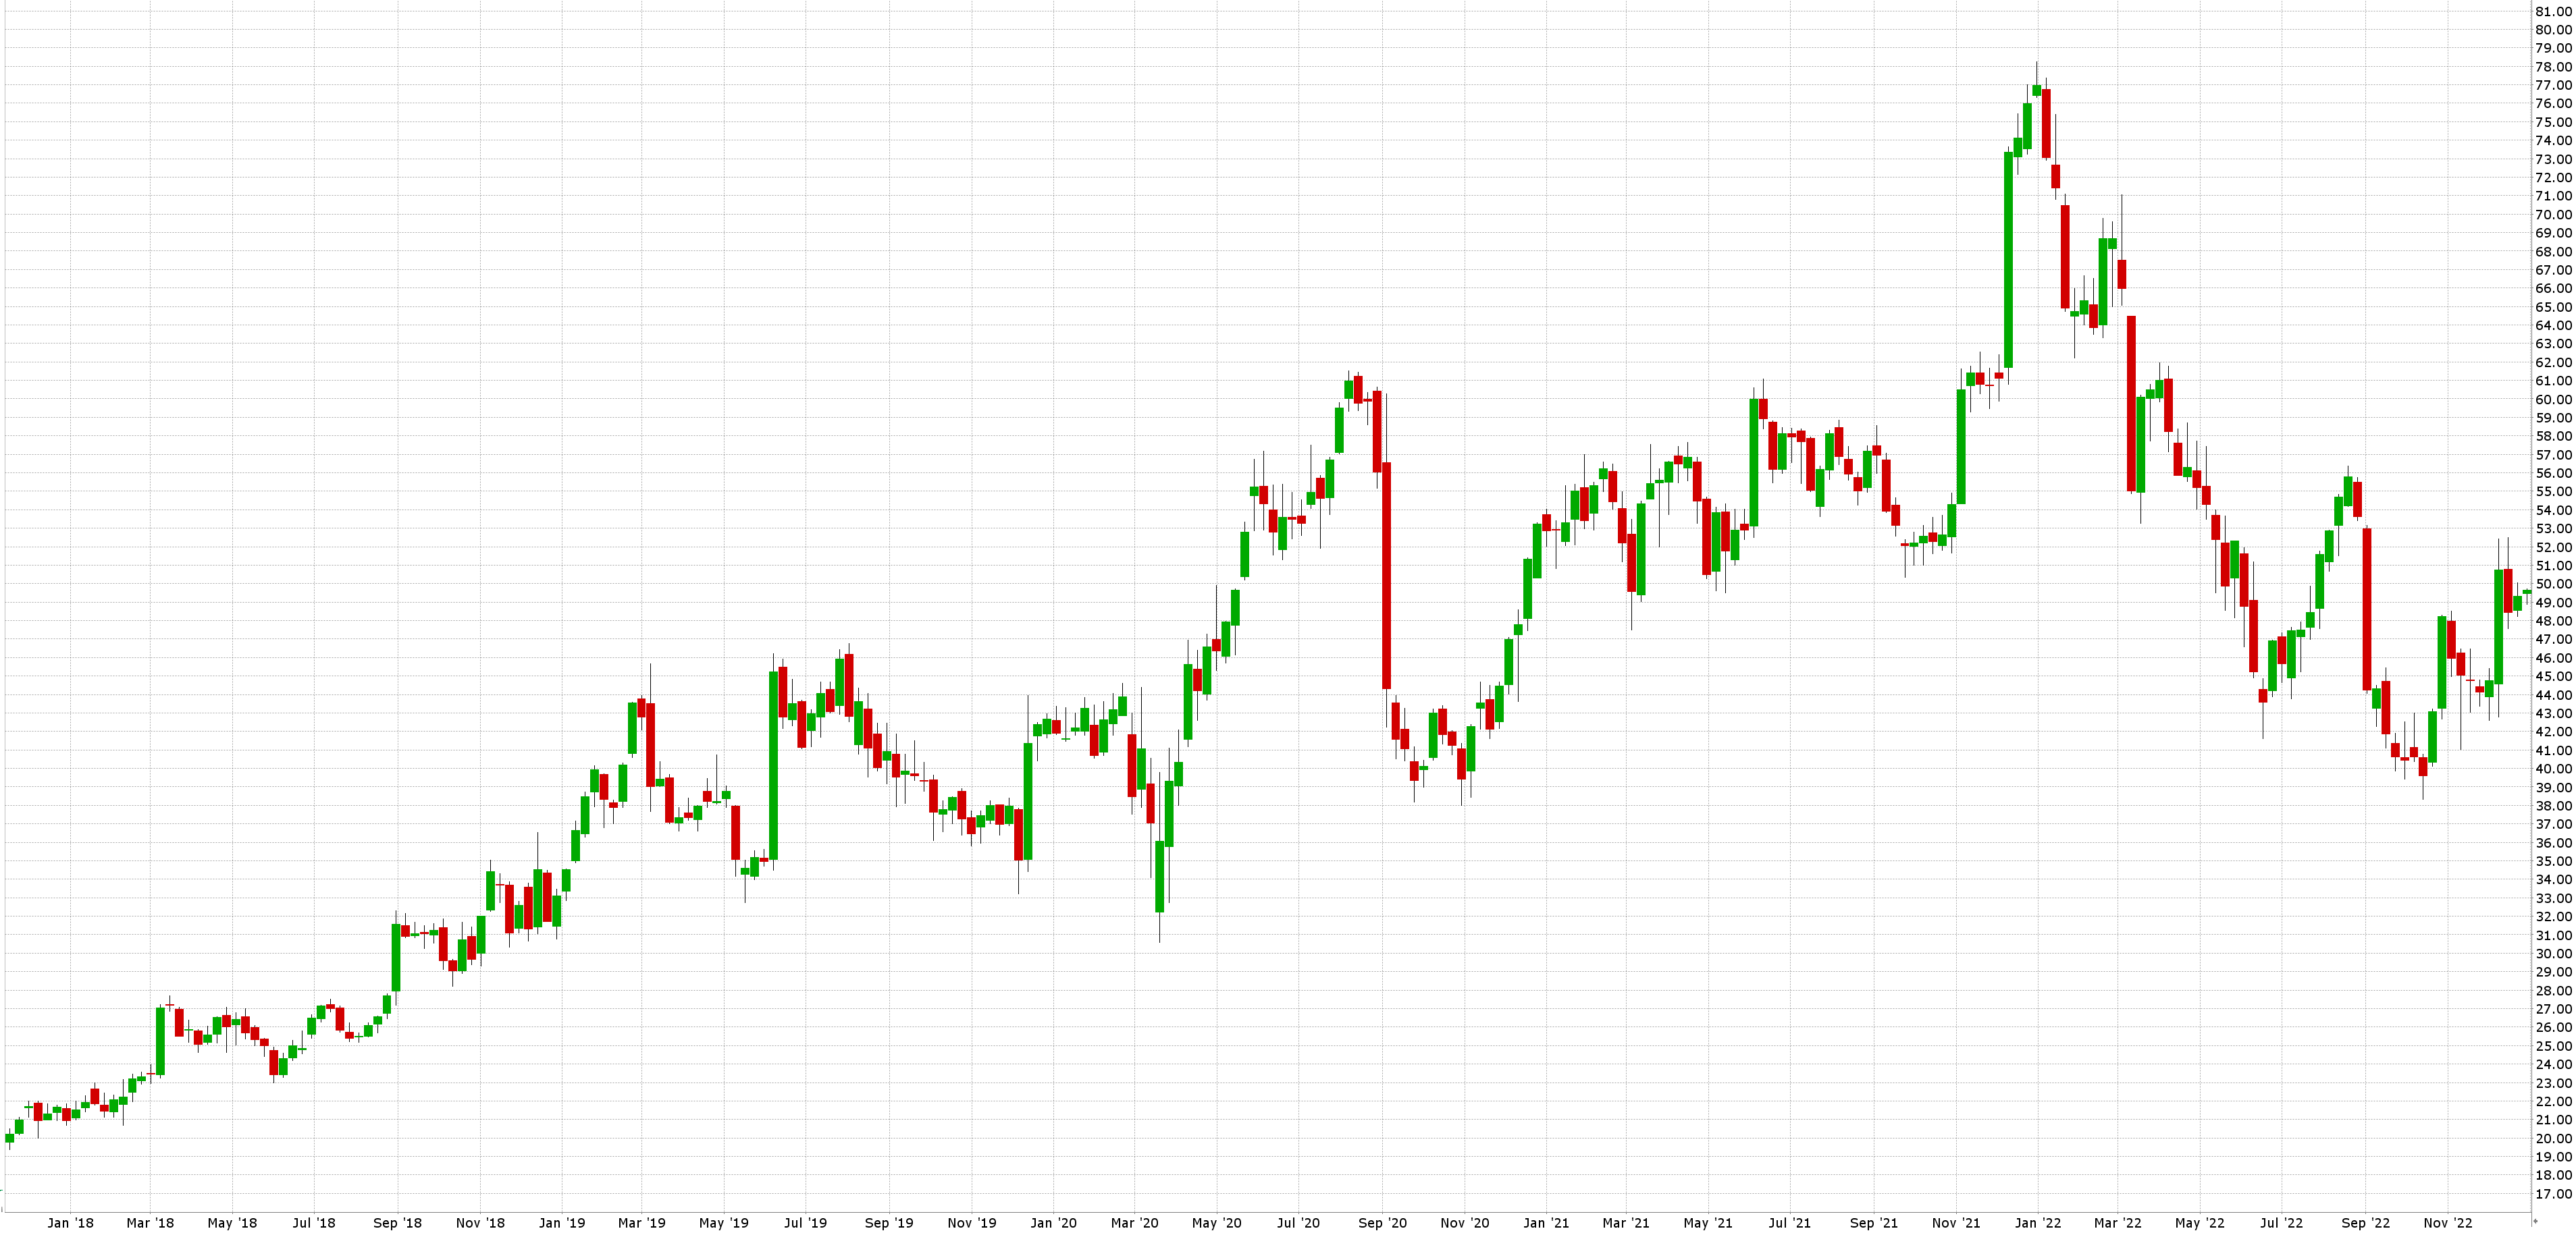
Task: Click the "Nov '19" date axis label
Action: tap(972, 1223)
